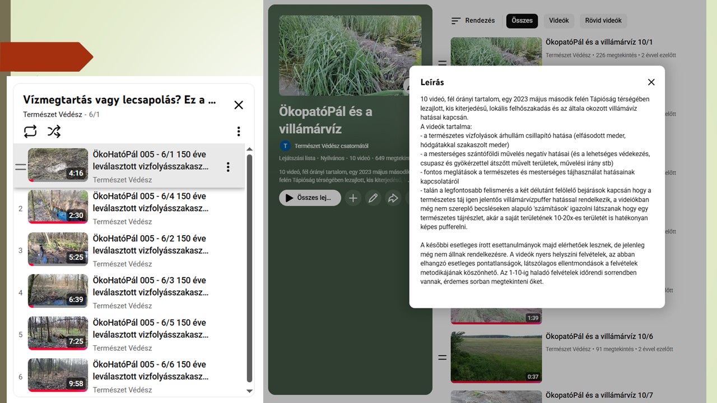Share the ÖkopatóPál playlist via the share arrow
Image resolution: width=717 pixels, height=403 pixels.
393,198
